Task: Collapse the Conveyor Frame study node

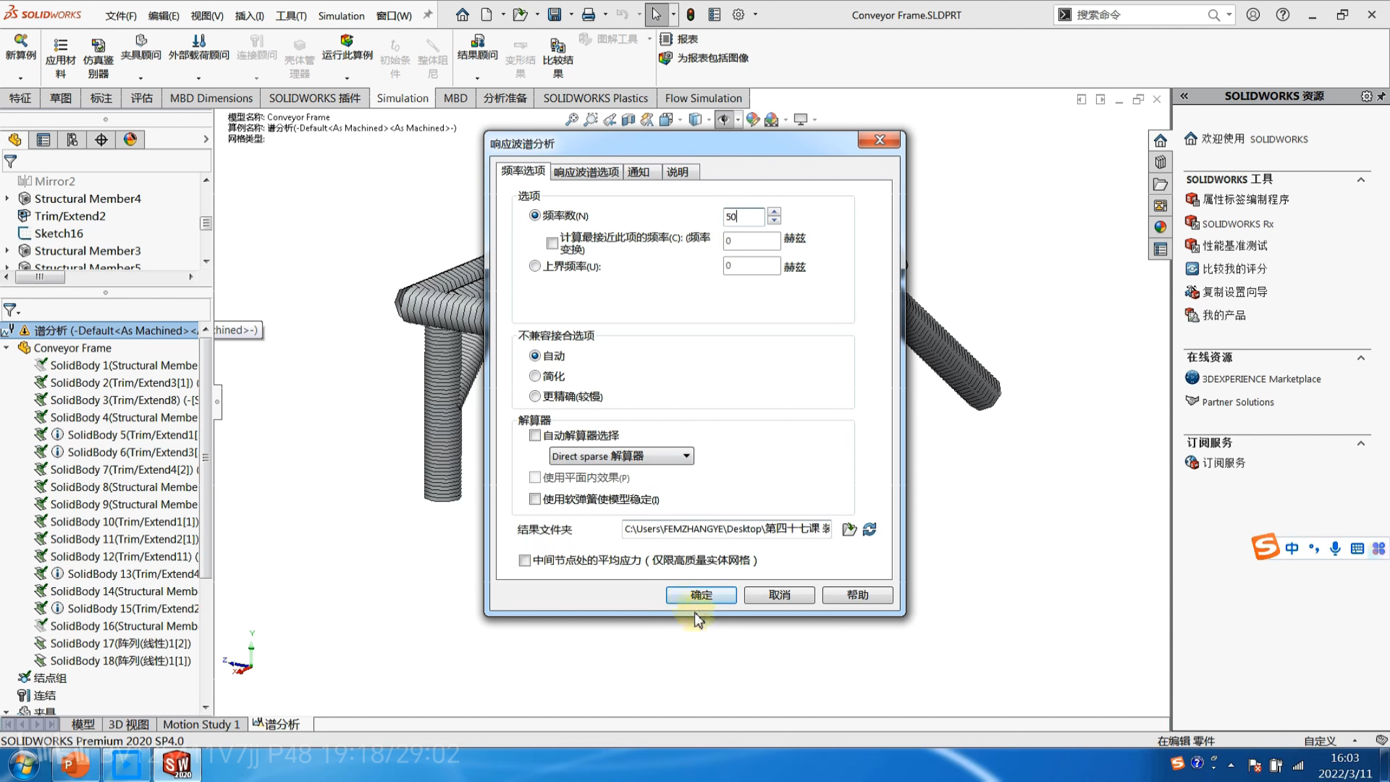Action: click(x=7, y=348)
